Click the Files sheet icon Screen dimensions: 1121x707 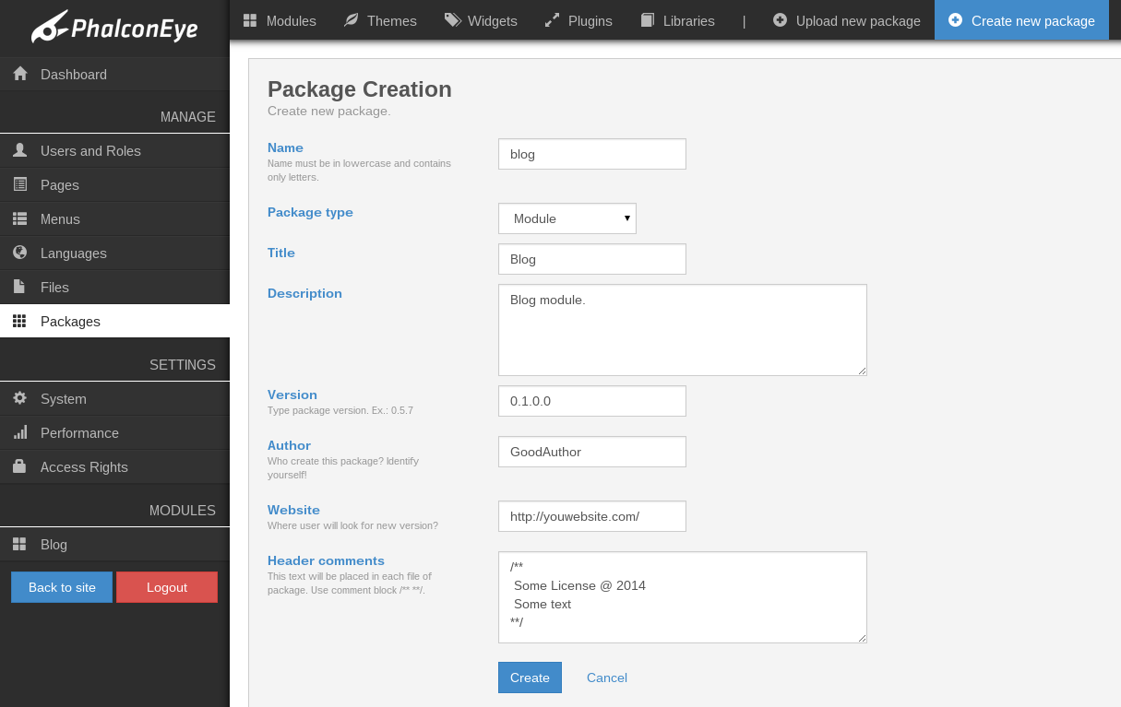tap(19, 287)
